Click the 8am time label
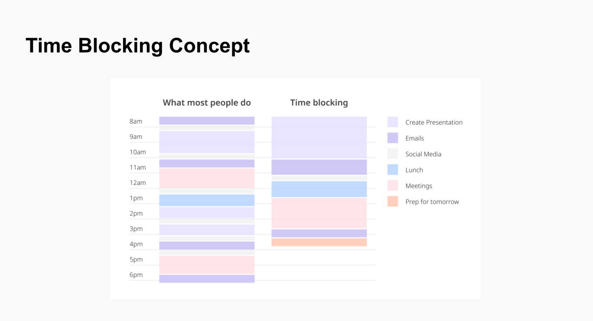 [136, 121]
